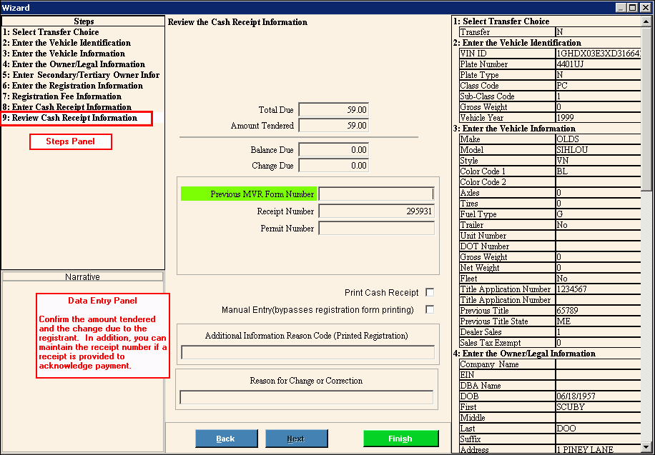
Task: Click the Previous Title value 65789
Action: coord(599,311)
